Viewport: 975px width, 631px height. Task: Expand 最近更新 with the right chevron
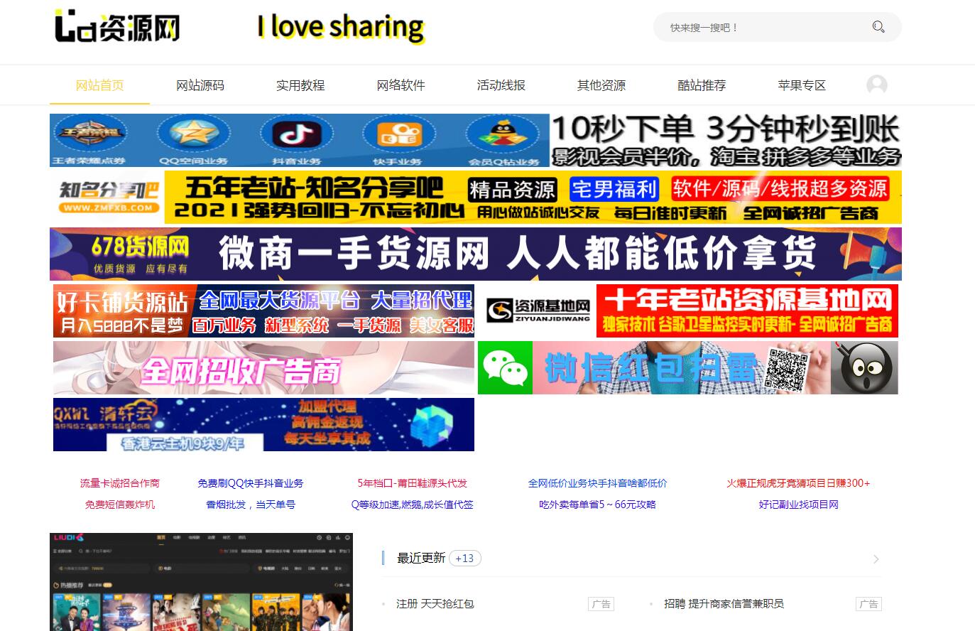pyautogui.click(x=876, y=559)
